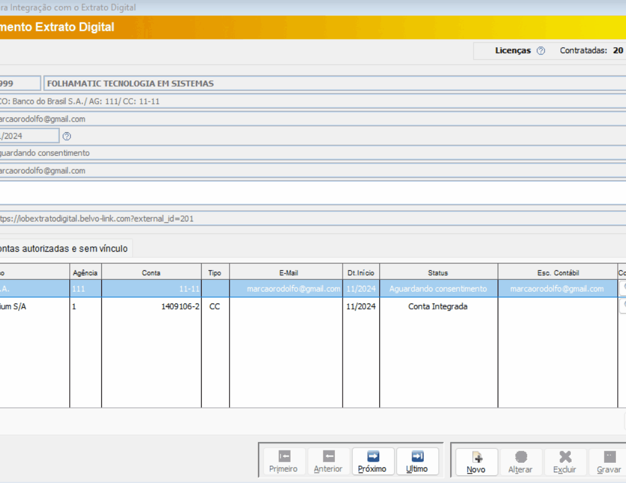Select the Aguardando consentimento table row

(x=438, y=289)
